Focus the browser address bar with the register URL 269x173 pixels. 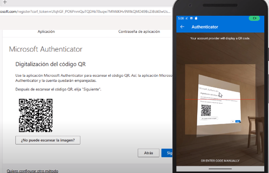pos(85,12)
